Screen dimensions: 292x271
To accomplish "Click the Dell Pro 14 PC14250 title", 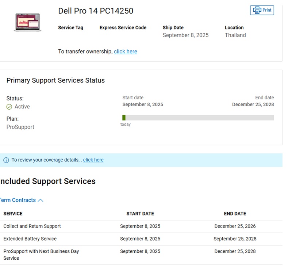I will [x=96, y=11].
